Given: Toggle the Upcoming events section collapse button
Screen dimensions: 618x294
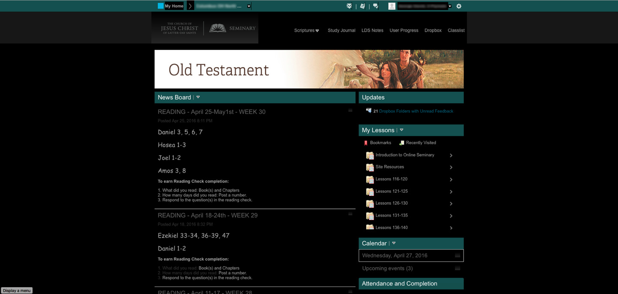Looking at the screenshot, I should [458, 268].
